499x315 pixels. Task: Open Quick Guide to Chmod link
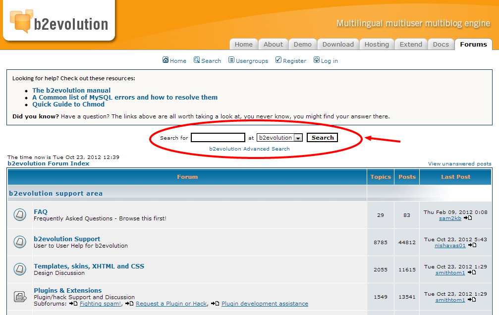68,105
